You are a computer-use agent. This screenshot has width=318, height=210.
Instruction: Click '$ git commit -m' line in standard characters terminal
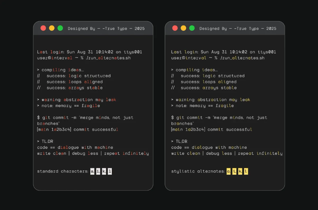tap(85, 118)
